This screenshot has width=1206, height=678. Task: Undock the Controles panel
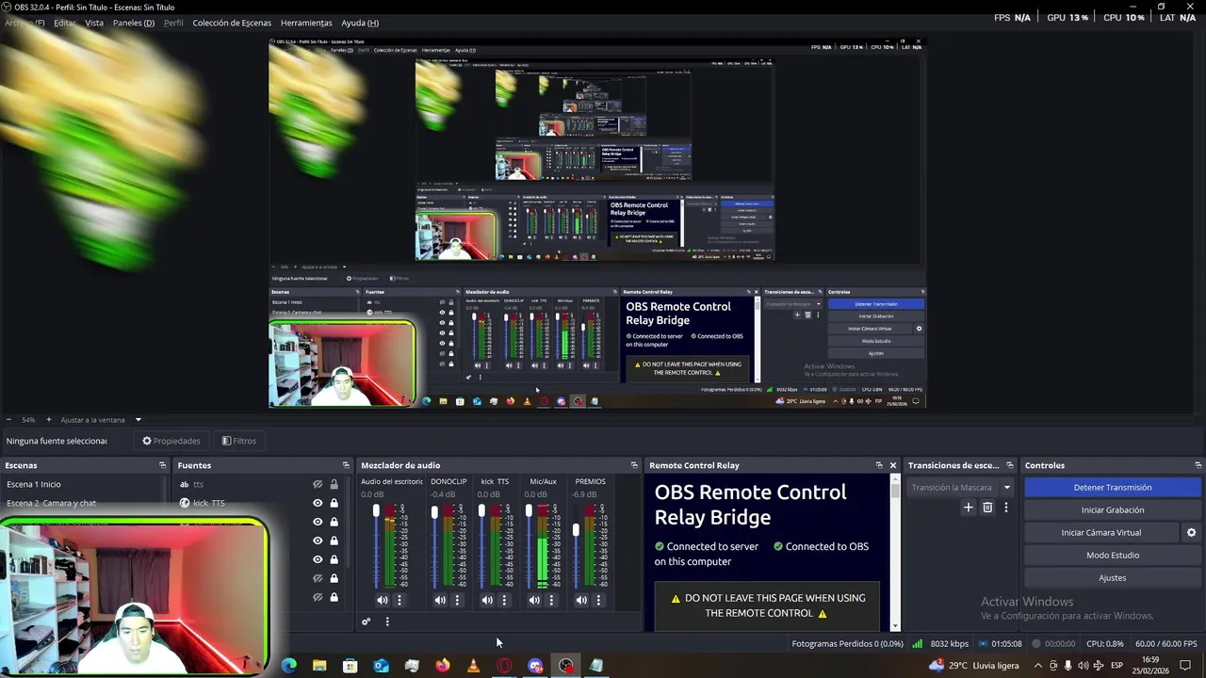1198,465
